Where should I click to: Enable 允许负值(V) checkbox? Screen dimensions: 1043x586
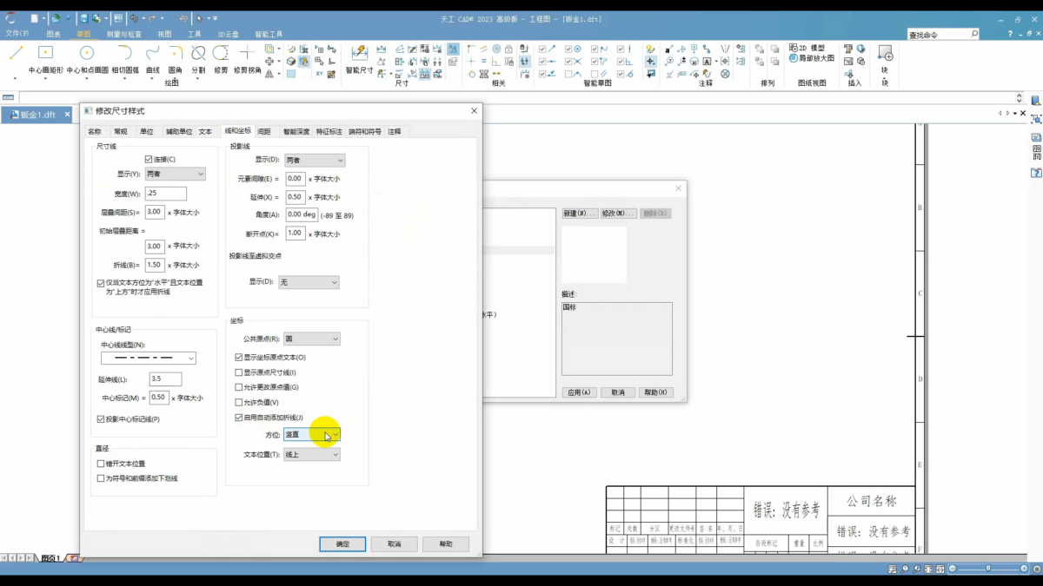tap(239, 403)
